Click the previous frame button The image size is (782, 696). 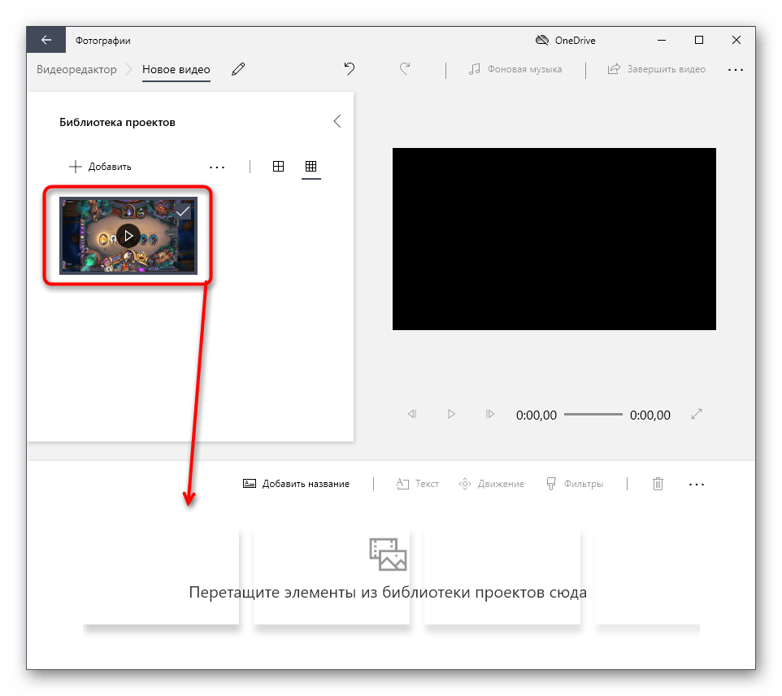[411, 415]
